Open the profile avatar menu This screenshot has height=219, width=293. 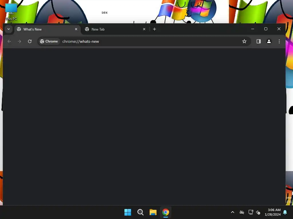[x=269, y=41]
